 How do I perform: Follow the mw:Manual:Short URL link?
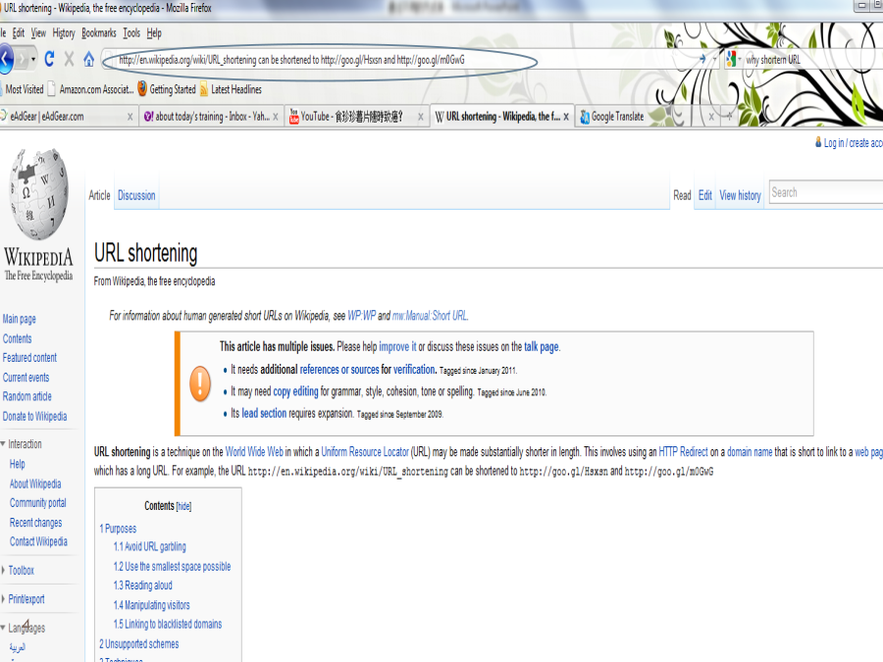pos(430,316)
